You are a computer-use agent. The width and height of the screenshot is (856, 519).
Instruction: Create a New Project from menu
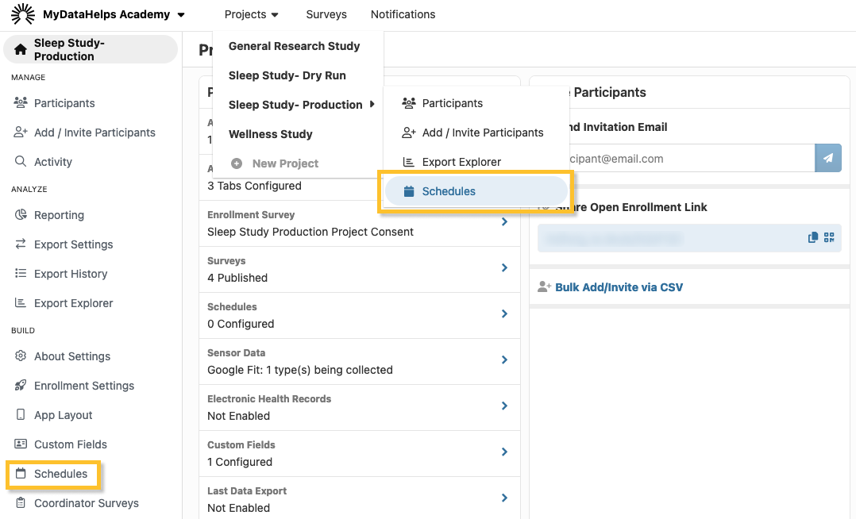(x=284, y=163)
